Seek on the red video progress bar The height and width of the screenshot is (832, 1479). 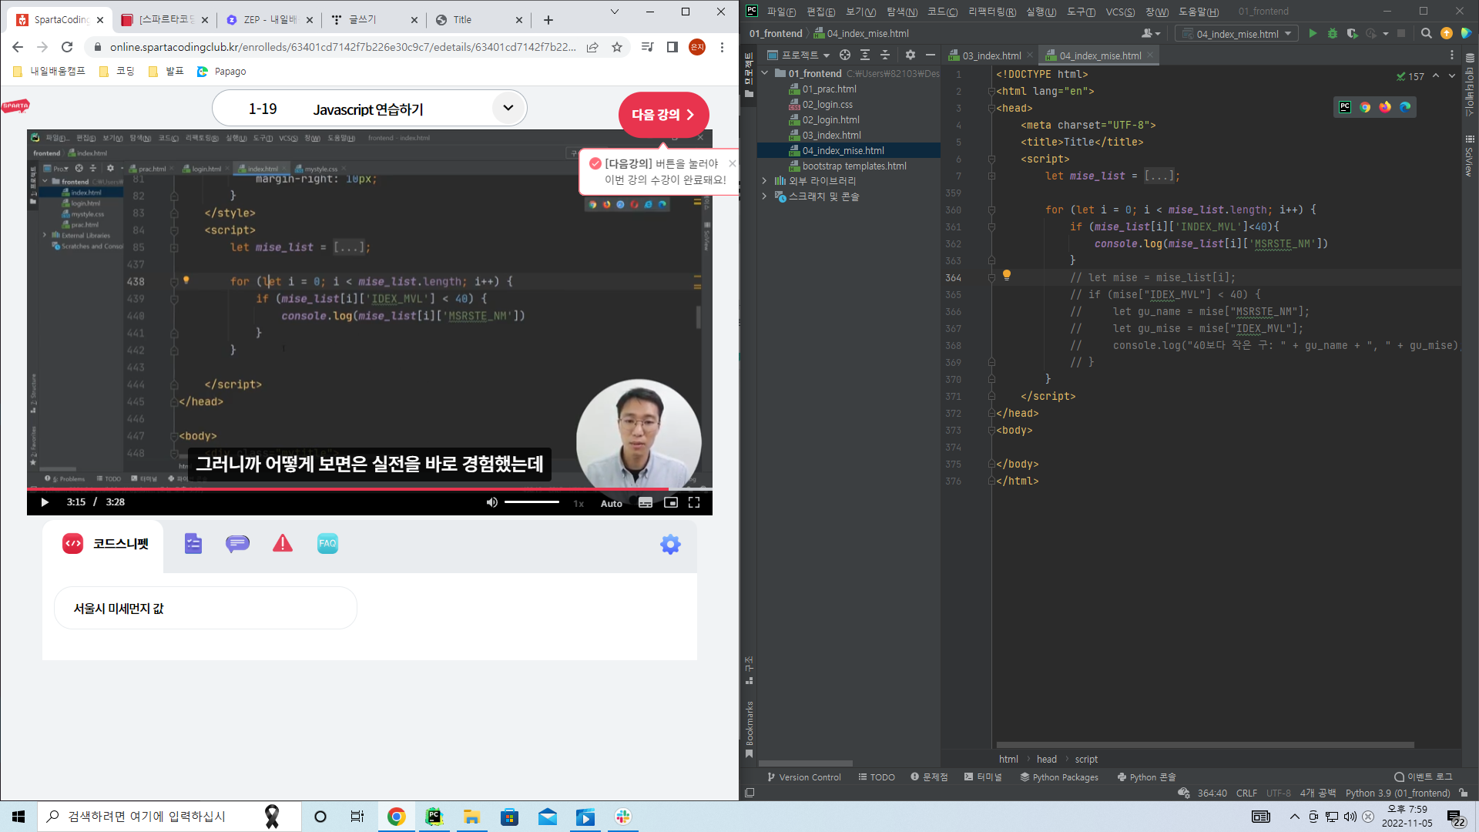pos(370,489)
